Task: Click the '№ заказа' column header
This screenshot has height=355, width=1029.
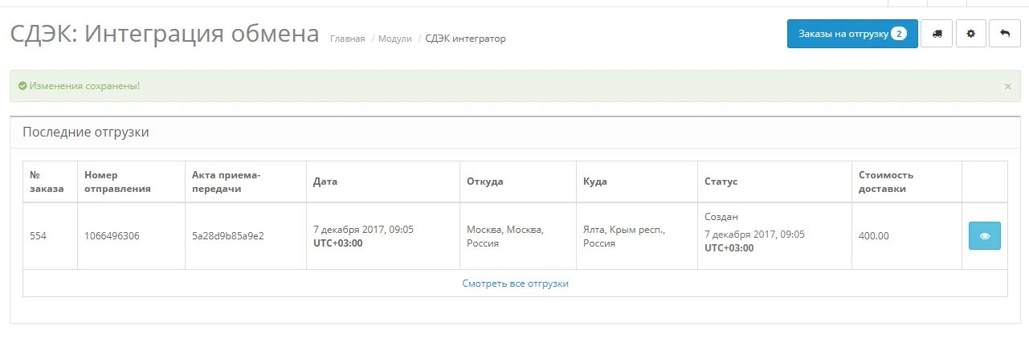Action: click(51, 182)
